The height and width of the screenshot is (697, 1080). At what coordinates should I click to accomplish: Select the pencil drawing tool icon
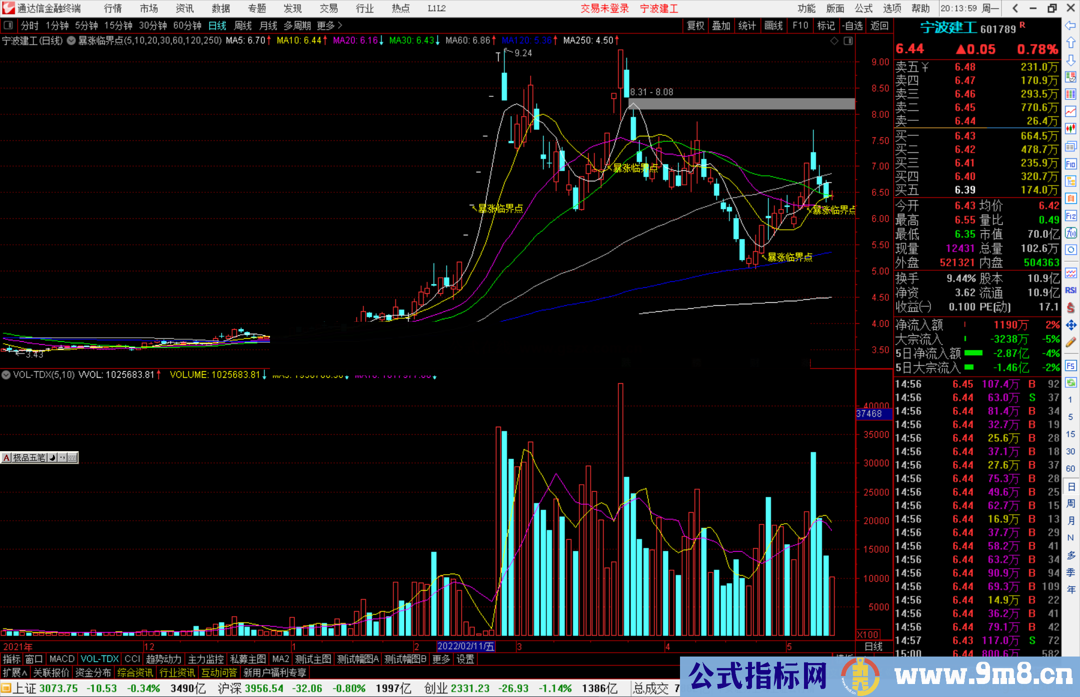1070,342
